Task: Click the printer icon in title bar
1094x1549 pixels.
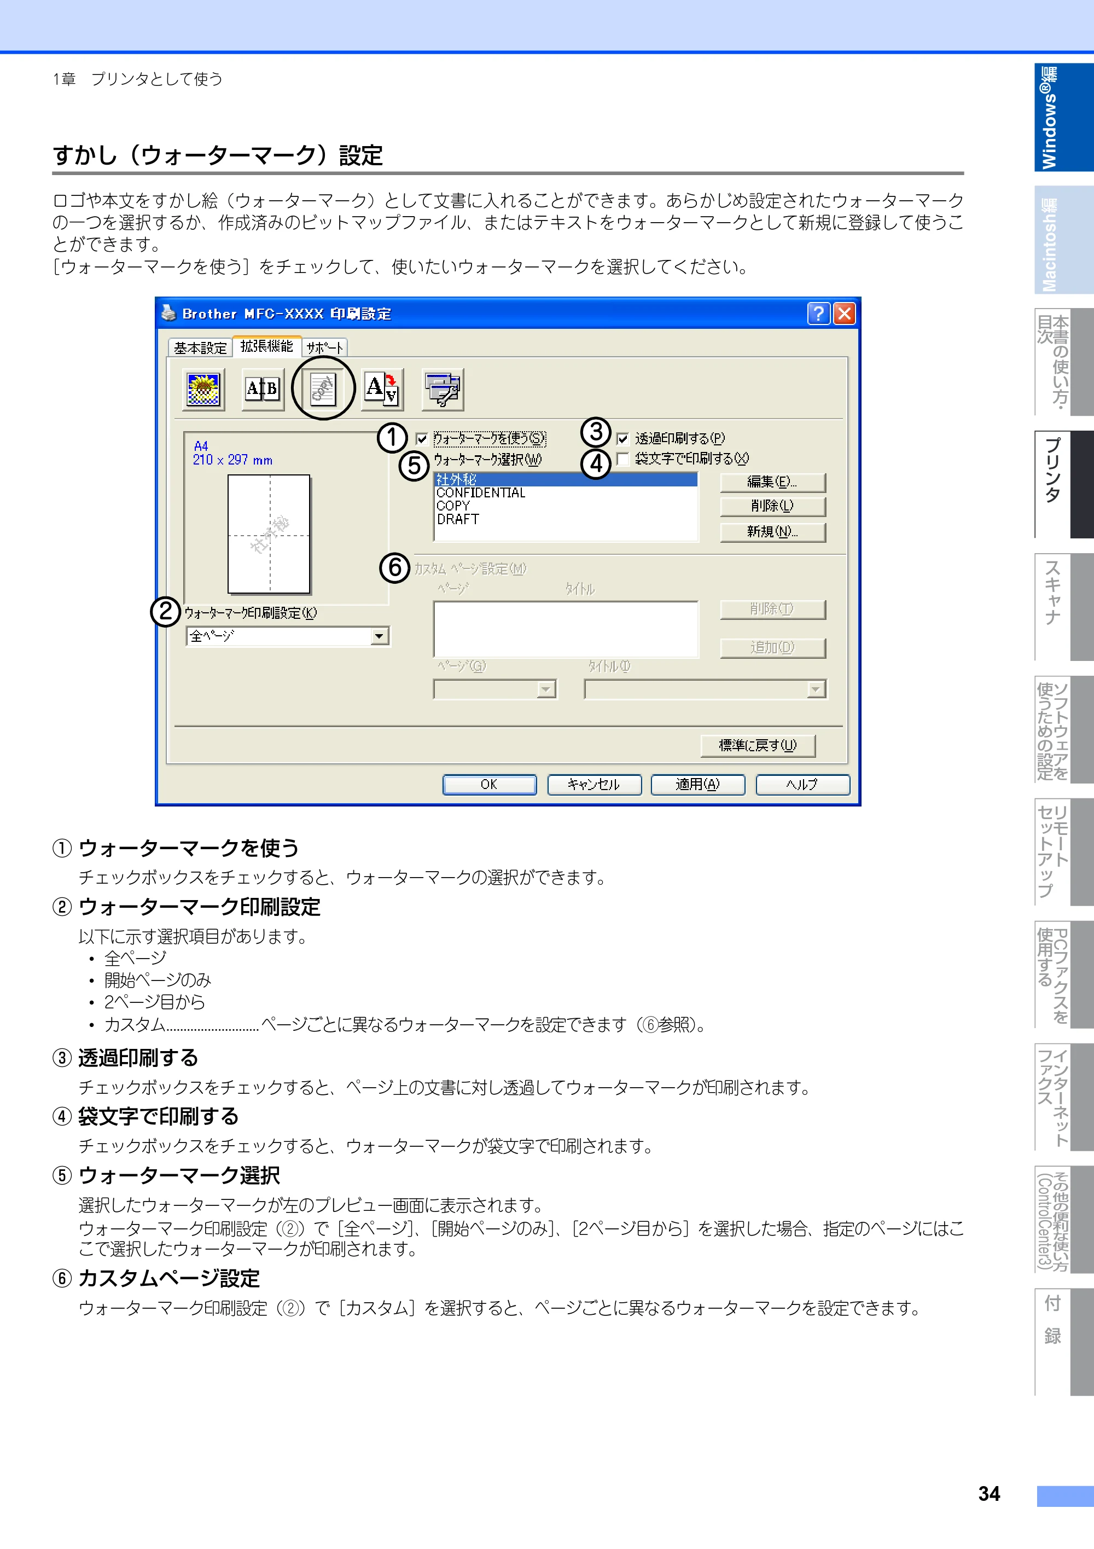Action: click(x=168, y=312)
